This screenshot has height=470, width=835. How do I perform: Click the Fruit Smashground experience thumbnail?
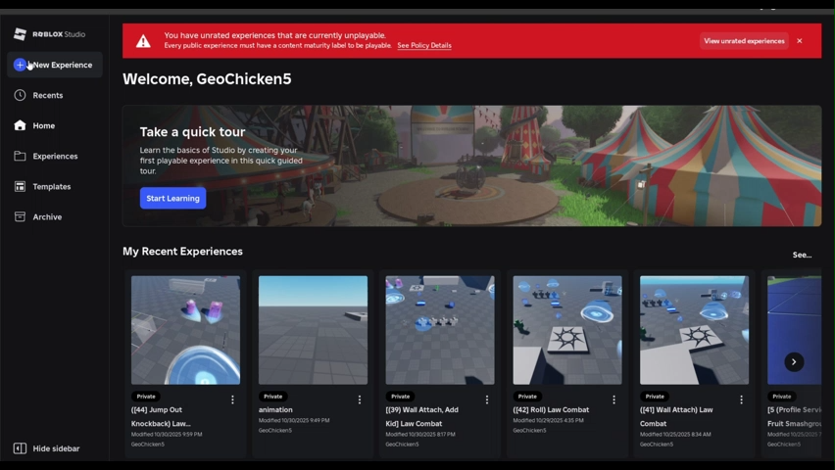795,330
